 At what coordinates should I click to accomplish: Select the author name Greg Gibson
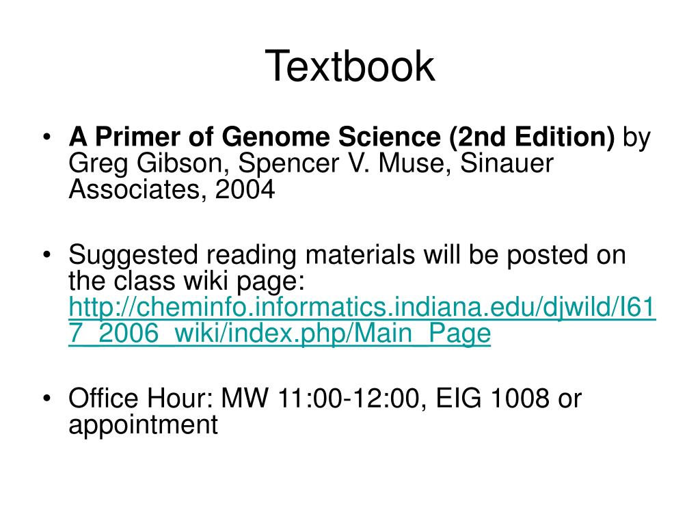coord(145,163)
